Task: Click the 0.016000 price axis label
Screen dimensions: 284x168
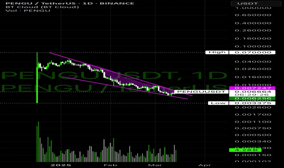Action: coord(253,77)
